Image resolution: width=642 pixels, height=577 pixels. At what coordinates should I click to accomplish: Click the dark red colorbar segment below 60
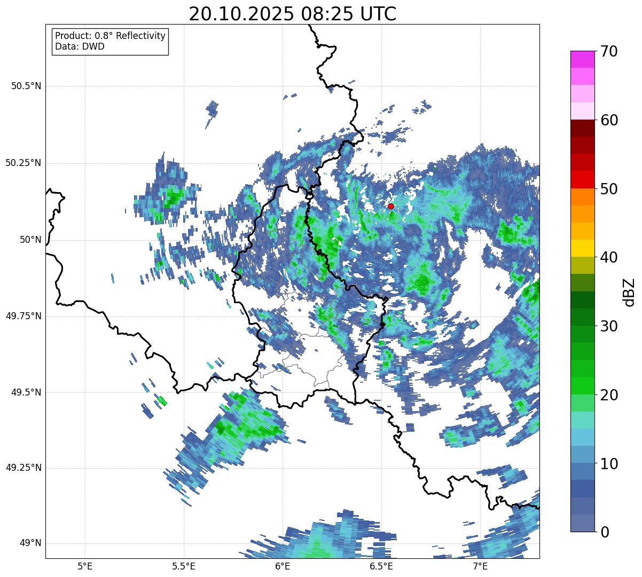(582, 128)
